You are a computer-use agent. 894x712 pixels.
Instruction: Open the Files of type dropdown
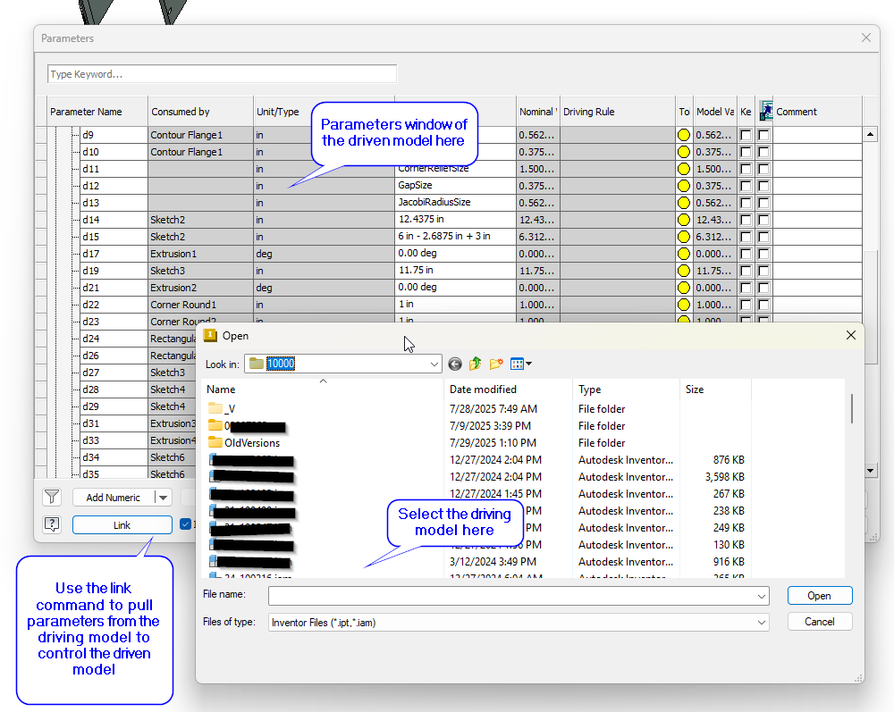tap(761, 623)
